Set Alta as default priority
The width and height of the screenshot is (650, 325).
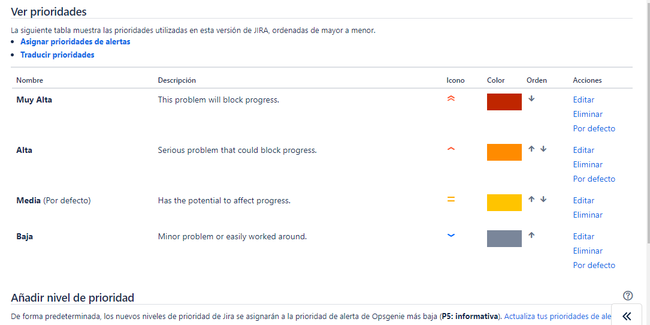[x=594, y=179]
